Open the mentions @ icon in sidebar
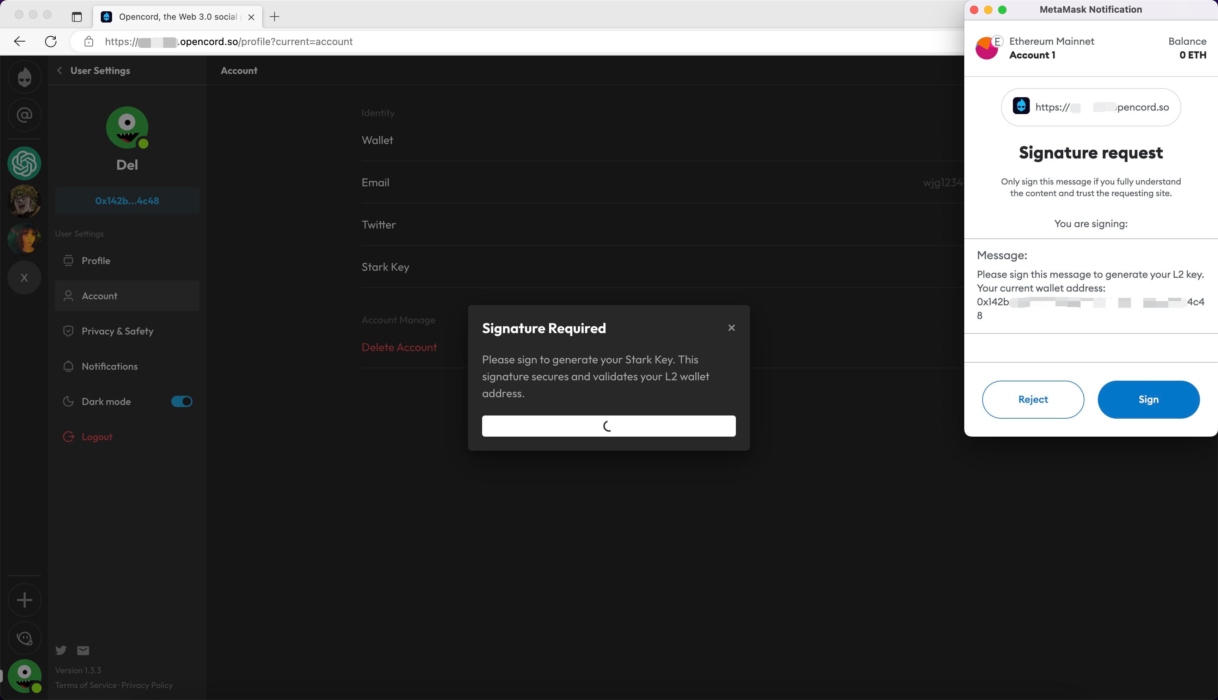Viewport: 1218px width, 700px height. click(25, 115)
